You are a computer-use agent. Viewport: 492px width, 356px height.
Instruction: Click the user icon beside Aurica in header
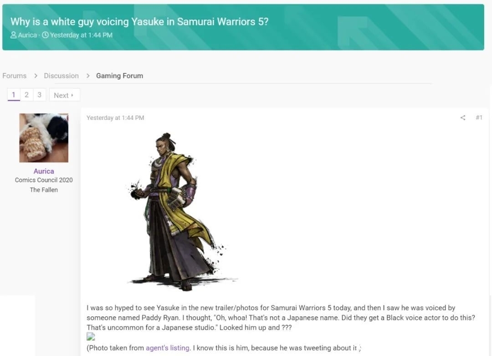(14, 35)
